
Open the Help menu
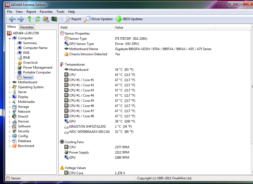click(71, 12)
